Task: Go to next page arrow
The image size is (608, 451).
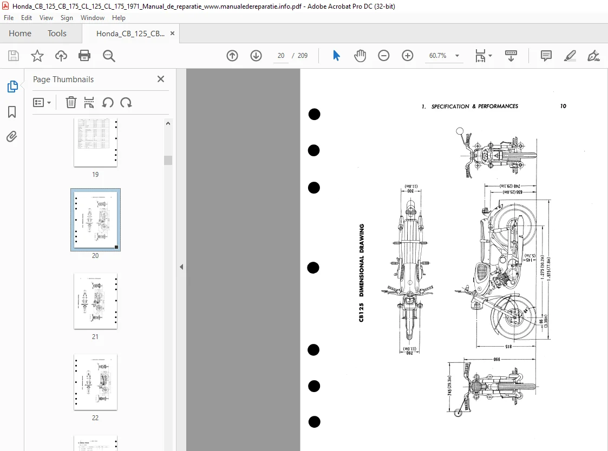Action: [256, 56]
